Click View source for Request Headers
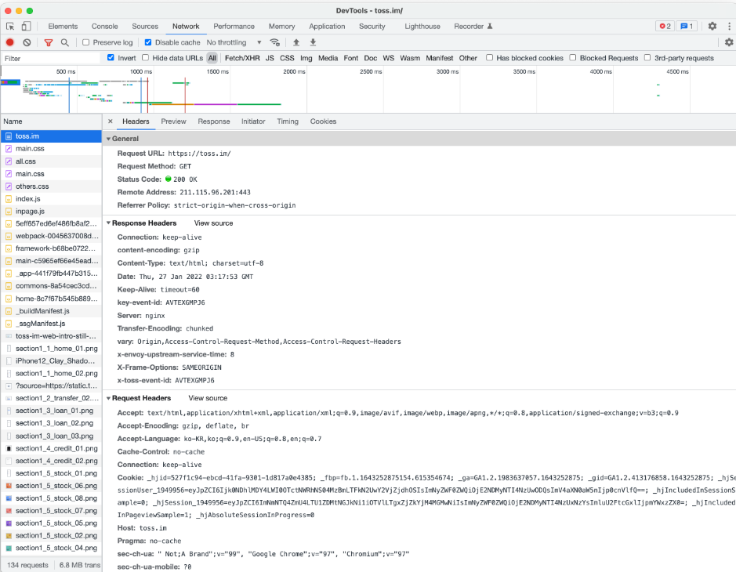Image resolution: width=736 pixels, height=572 pixels. [x=208, y=398]
